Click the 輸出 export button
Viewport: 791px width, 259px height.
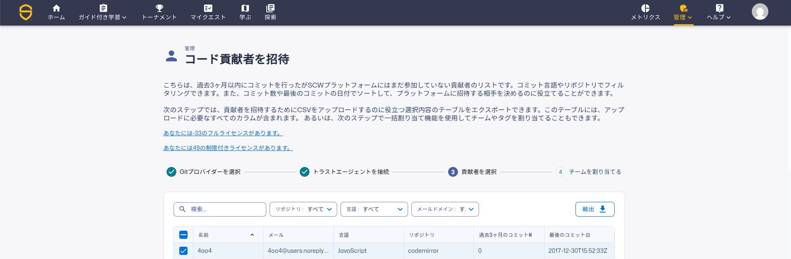pyautogui.click(x=594, y=209)
